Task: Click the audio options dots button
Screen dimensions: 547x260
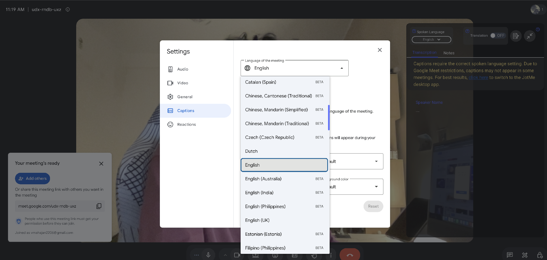Action: [197, 255]
